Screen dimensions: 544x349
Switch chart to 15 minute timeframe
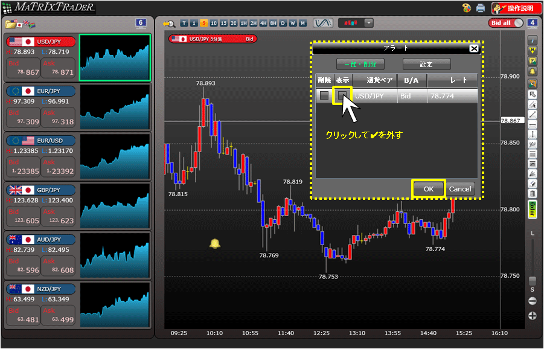(x=224, y=23)
